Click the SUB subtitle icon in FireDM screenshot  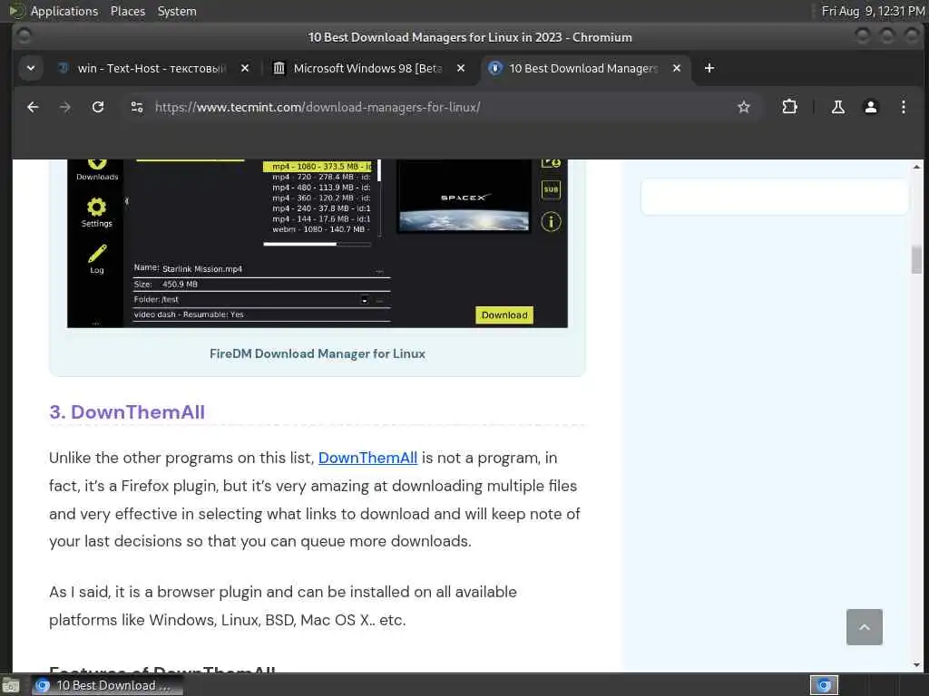coord(551,189)
